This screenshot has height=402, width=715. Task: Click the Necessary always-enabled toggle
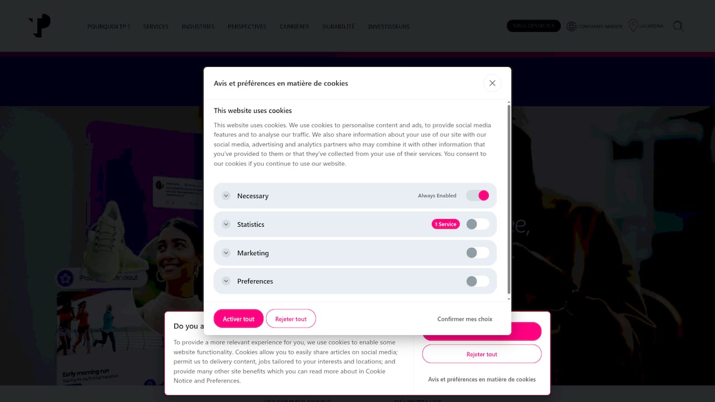pos(478,195)
